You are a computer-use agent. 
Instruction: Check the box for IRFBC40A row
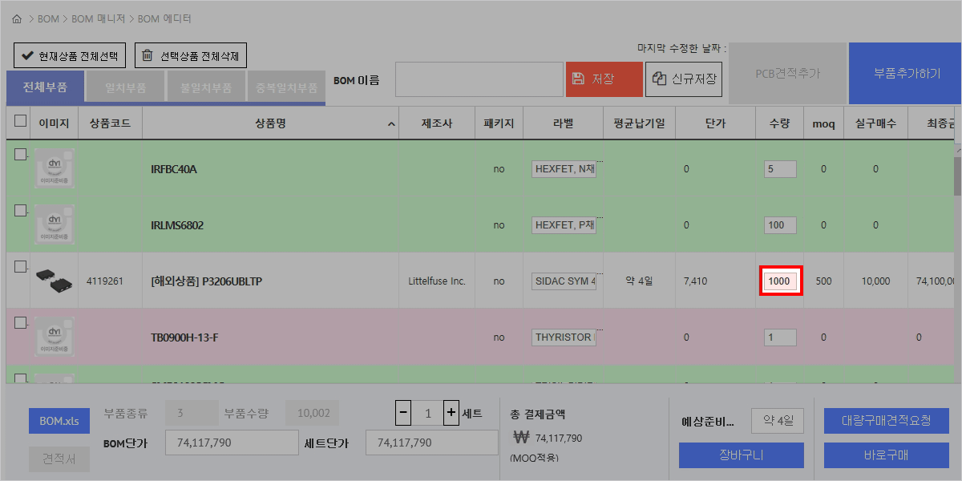(21, 155)
